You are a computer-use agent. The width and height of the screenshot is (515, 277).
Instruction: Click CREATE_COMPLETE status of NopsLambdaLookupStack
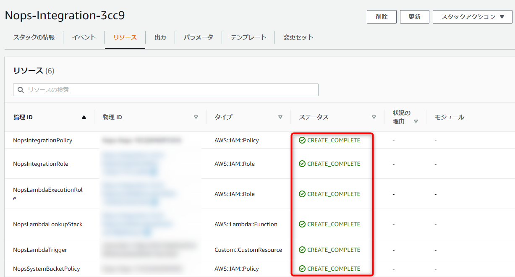point(334,224)
